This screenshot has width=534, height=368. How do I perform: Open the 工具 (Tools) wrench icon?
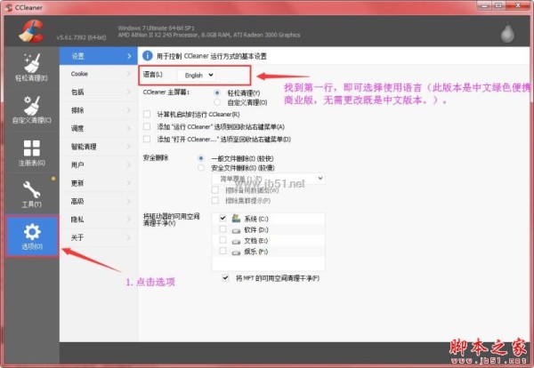pyautogui.click(x=30, y=194)
